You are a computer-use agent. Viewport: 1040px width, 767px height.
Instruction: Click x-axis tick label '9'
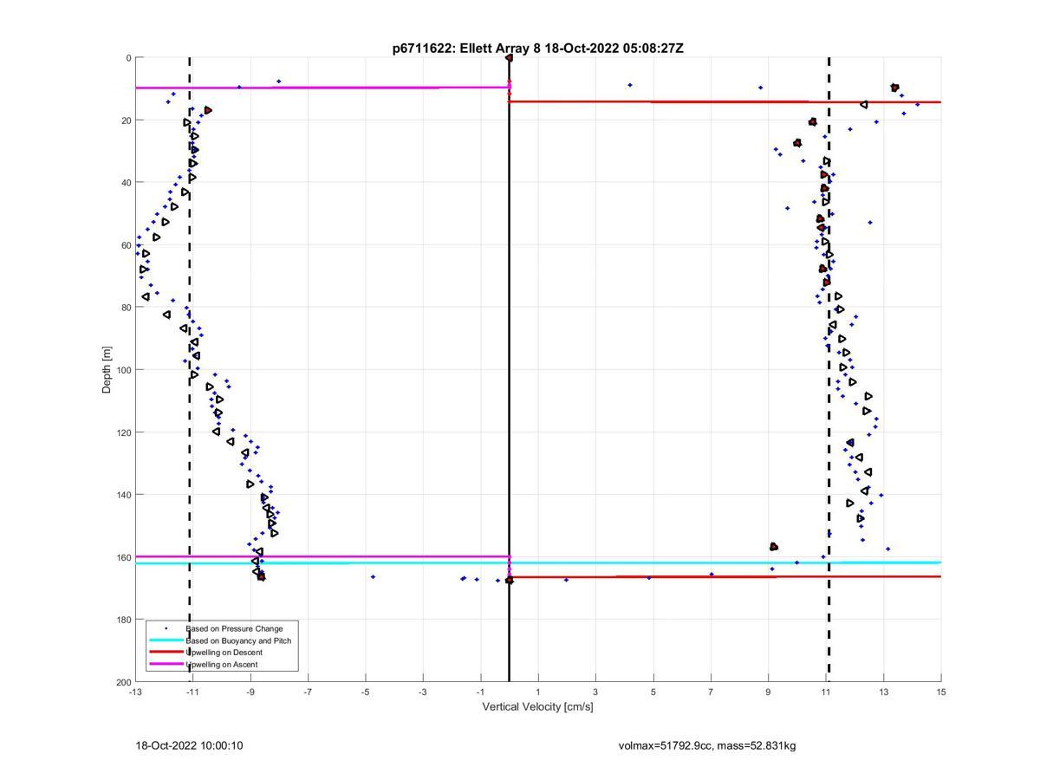(x=769, y=692)
